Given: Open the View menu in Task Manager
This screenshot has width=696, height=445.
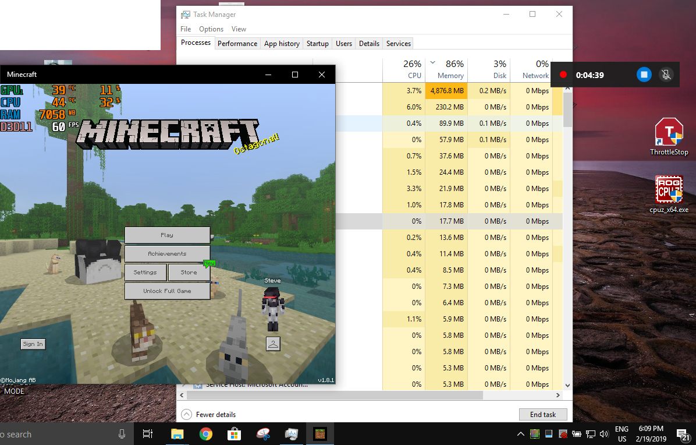Looking at the screenshot, I should click(x=239, y=29).
